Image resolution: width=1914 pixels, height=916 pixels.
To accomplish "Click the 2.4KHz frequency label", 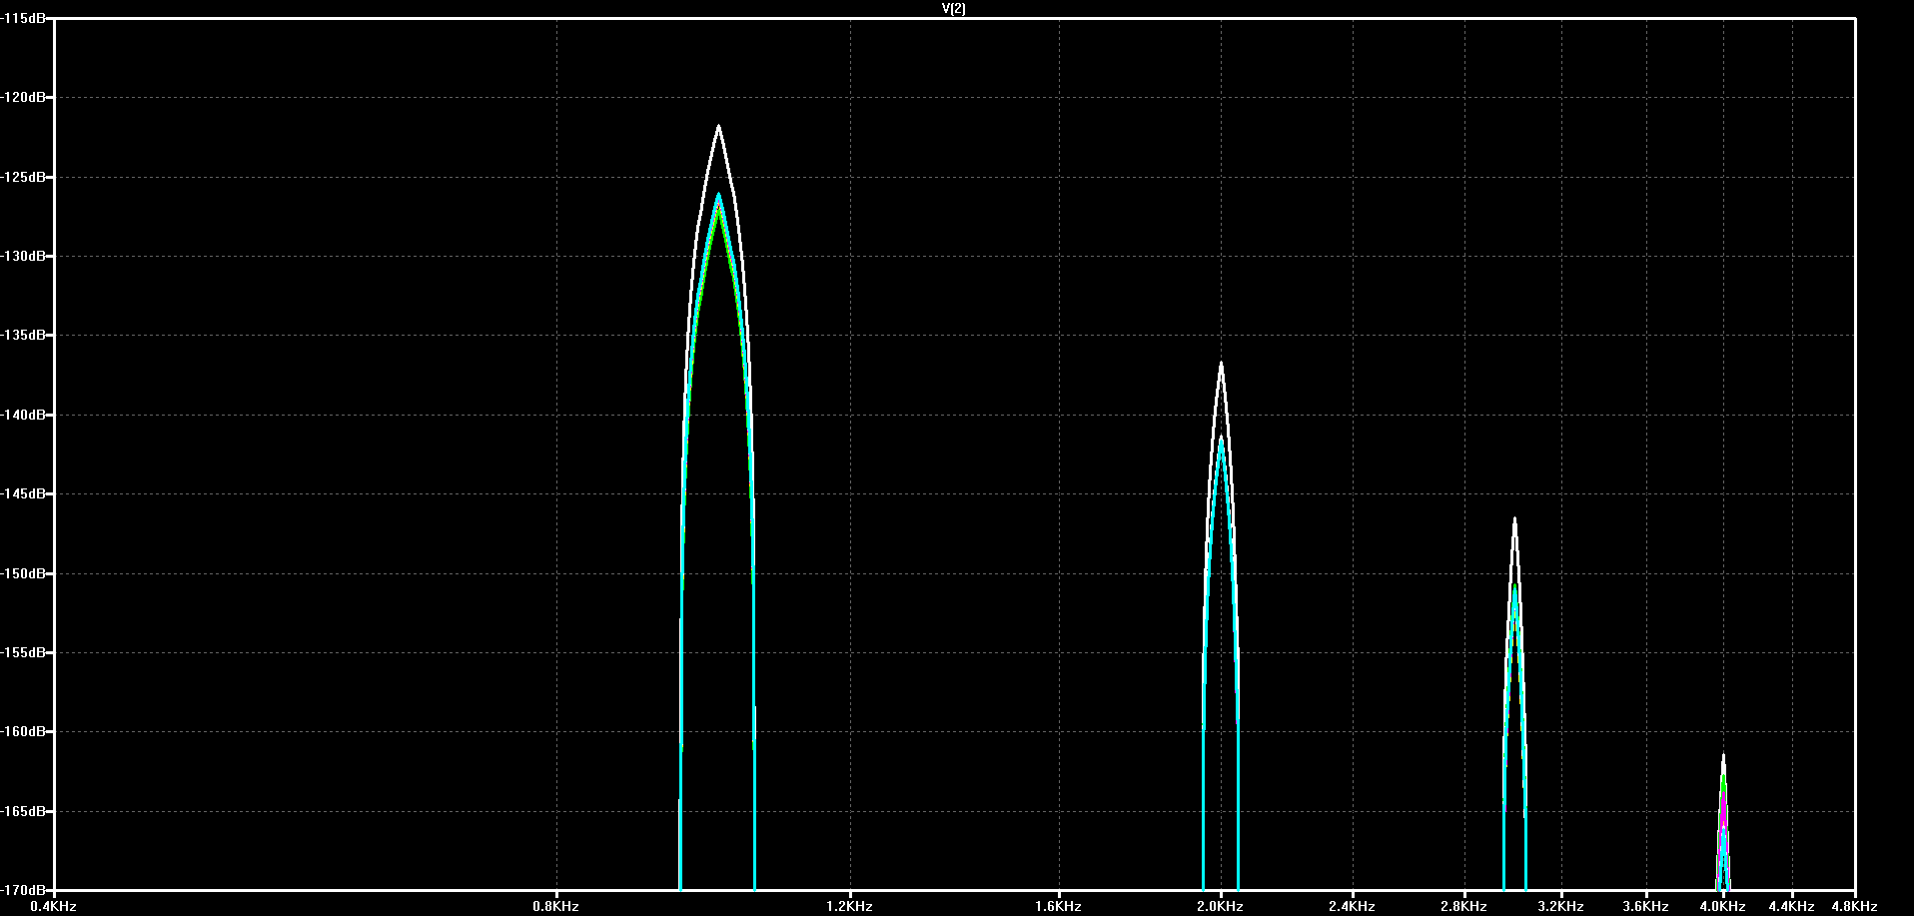I will pos(1353,907).
